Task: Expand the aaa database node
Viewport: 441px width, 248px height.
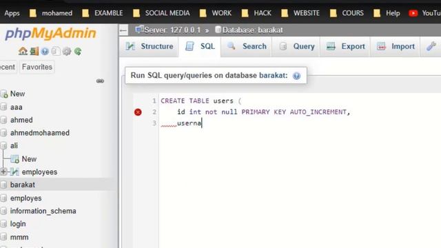Action: (3, 107)
